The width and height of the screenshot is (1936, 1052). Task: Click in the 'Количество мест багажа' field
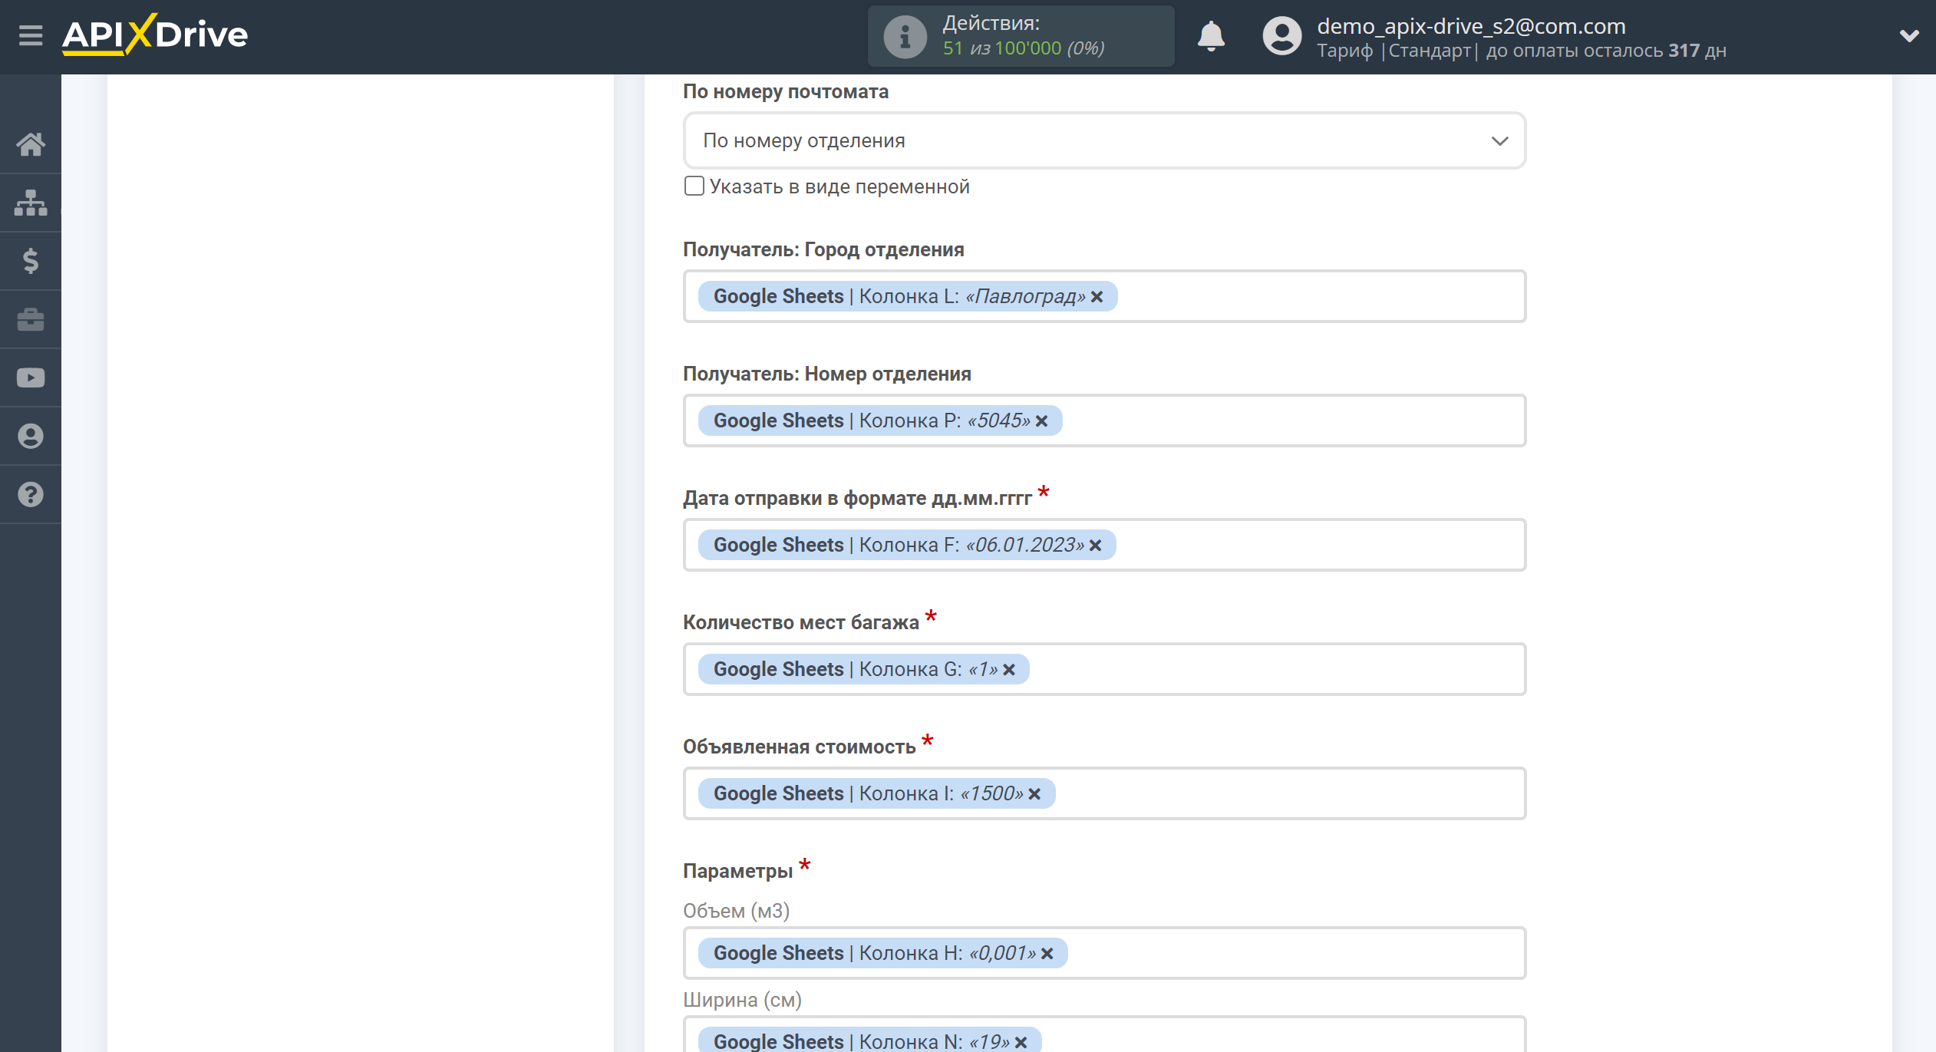click(x=1104, y=669)
